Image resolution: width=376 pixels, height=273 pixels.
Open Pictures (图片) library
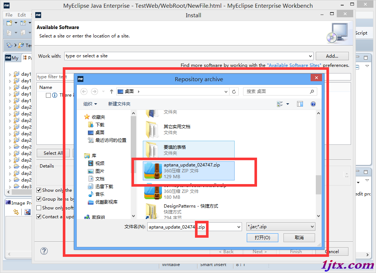(96, 171)
